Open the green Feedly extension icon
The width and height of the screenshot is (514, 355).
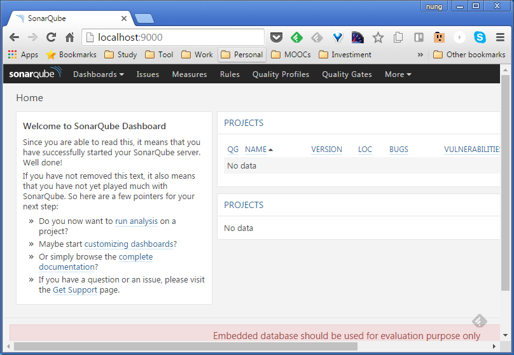coord(296,38)
